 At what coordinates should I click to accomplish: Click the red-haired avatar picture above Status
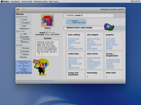tap(47, 20)
